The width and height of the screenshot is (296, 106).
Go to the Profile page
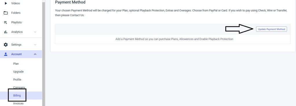pos(17,80)
